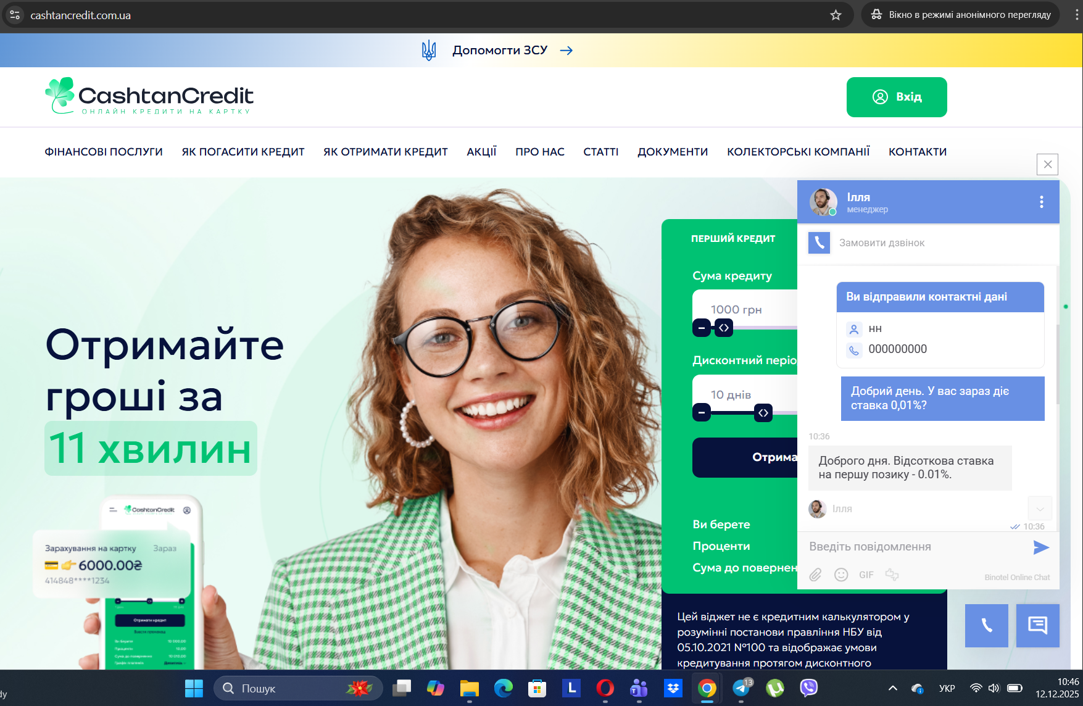Click the green Вхід login button
This screenshot has width=1083, height=706.
pos(897,97)
